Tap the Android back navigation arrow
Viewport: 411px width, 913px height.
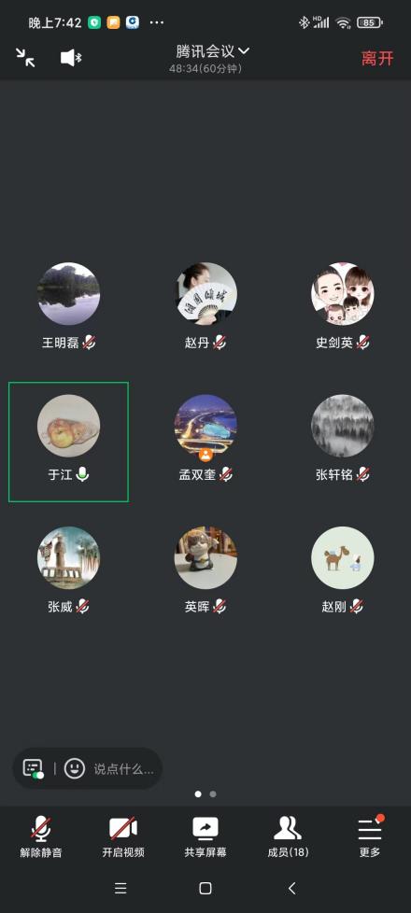coord(292,888)
